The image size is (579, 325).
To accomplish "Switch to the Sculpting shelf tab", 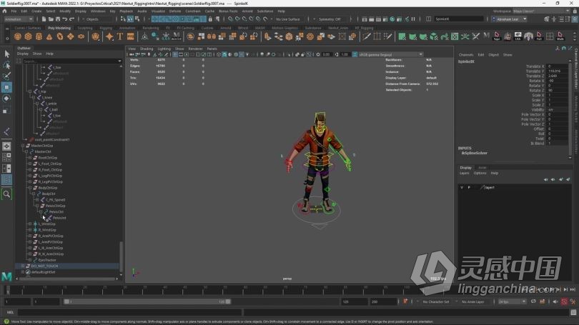I will point(85,28).
